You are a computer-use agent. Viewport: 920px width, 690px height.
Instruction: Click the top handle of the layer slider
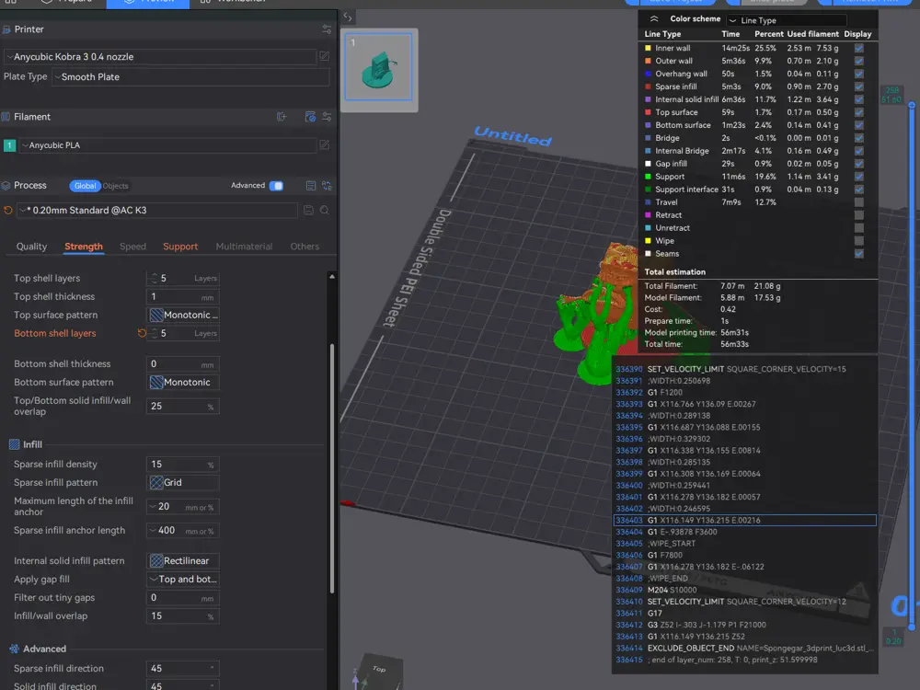tap(912, 106)
